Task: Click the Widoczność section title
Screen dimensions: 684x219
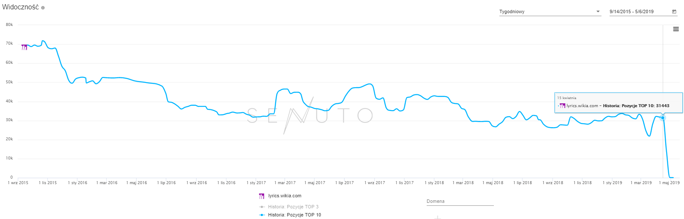Action: (20, 7)
